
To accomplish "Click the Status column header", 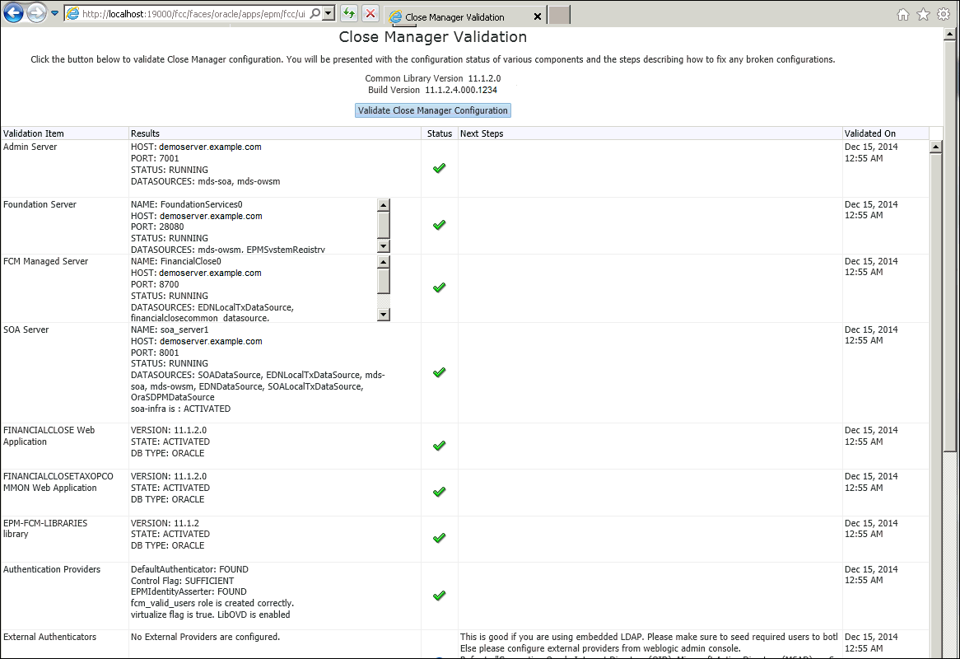I will [440, 133].
